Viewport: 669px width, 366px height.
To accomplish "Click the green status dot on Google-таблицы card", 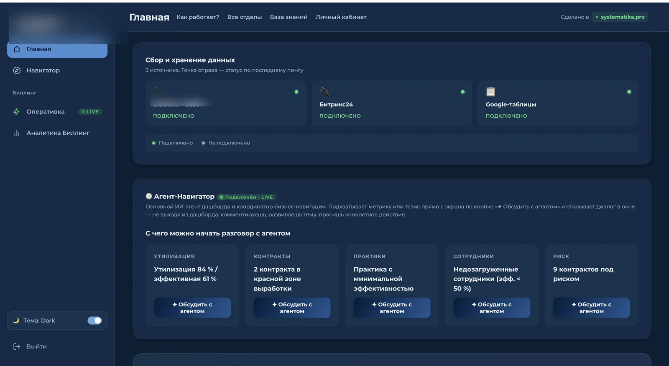I will [629, 92].
